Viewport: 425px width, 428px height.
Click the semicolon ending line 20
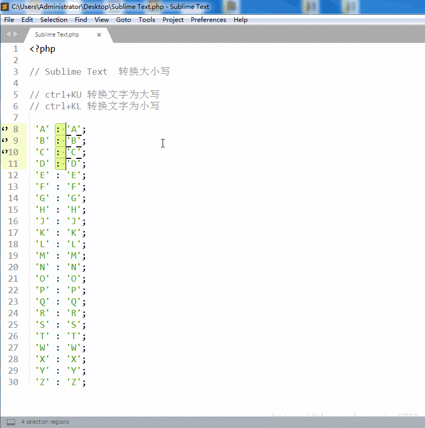coord(84,268)
